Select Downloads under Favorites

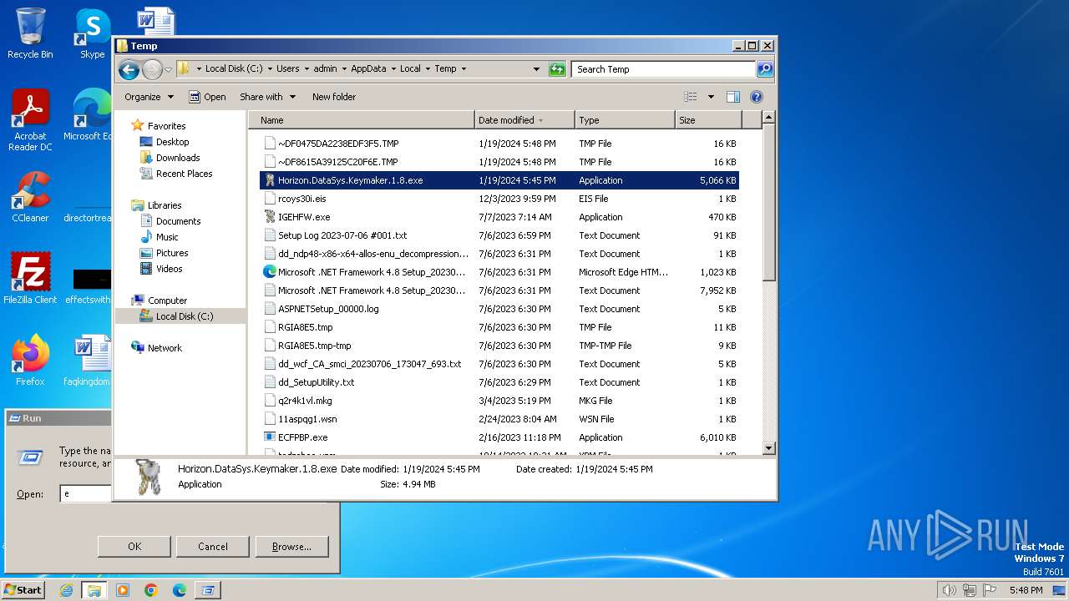click(x=178, y=158)
